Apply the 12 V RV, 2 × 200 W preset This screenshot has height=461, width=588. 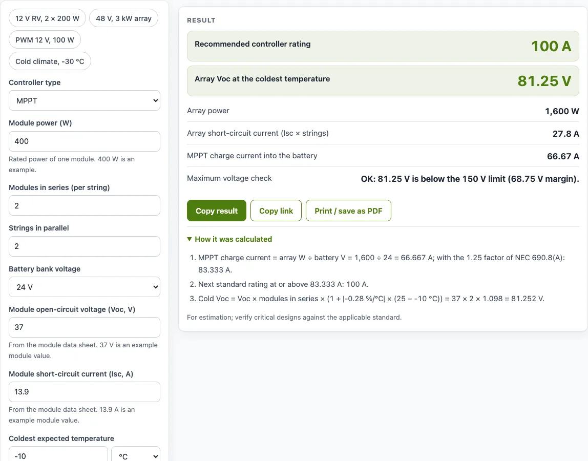tap(47, 18)
